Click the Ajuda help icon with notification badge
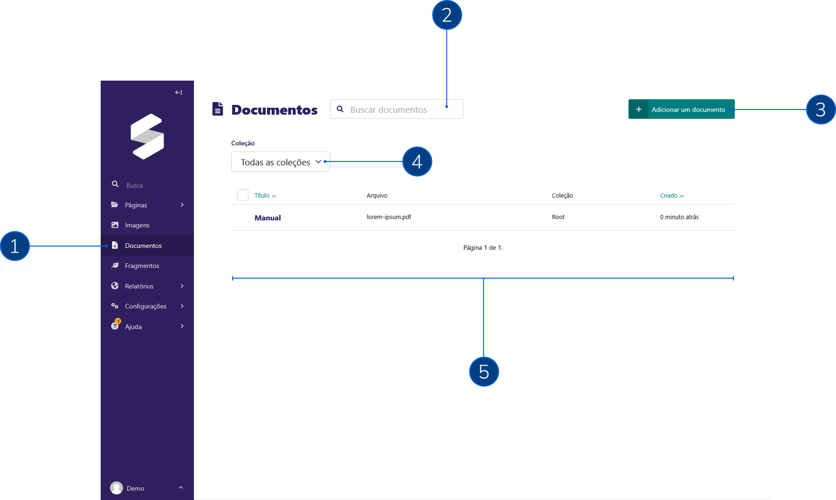This screenshot has height=500, width=836. (x=115, y=326)
